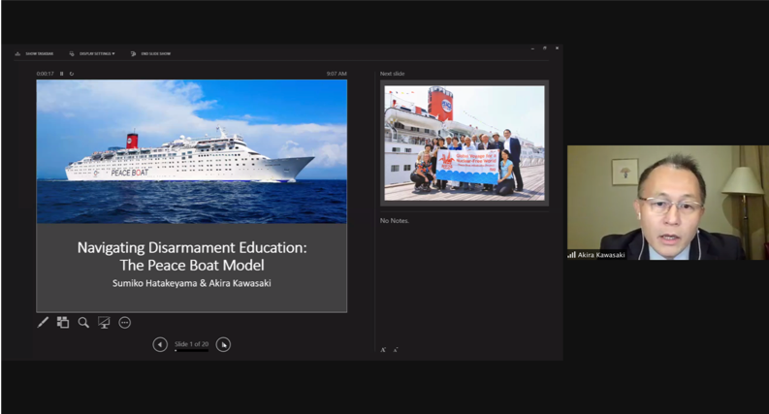Toggle black out slide show screen

(x=104, y=322)
